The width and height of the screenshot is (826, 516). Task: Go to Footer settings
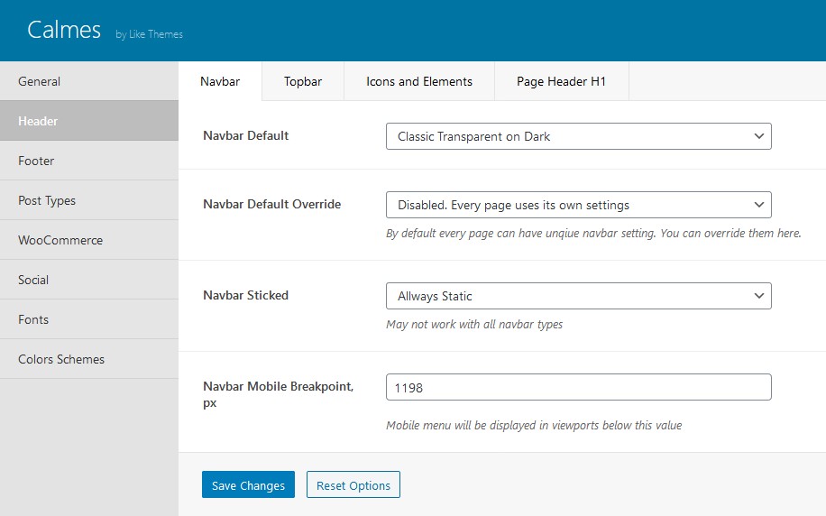coord(89,161)
